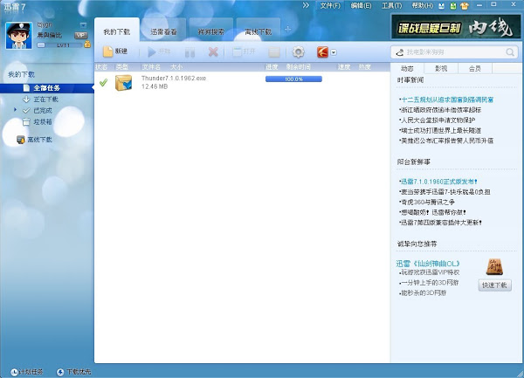Switch to 迅雷看看 tab
Image resolution: width=524 pixels, height=378 pixels.
pyautogui.click(x=163, y=32)
